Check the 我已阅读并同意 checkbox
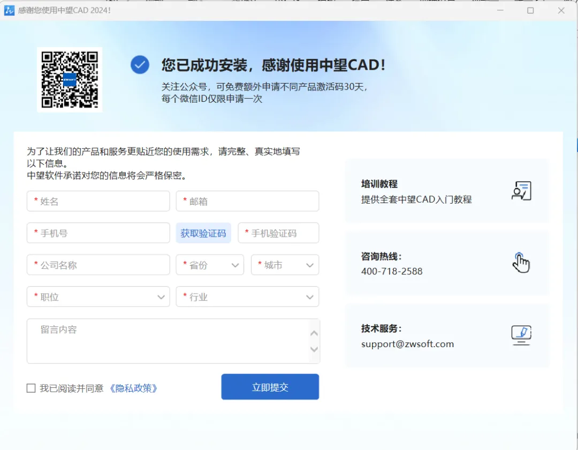Image resolution: width=578 pixels, height=450 pixels. [32, 388]
